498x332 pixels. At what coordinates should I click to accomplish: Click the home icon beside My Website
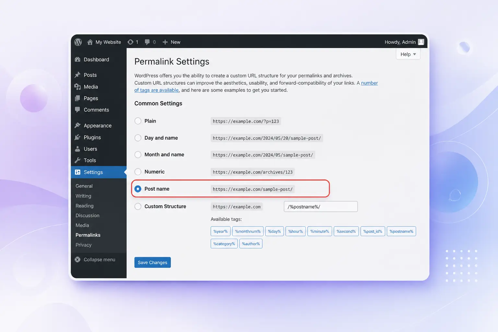[x=90, y=42]
